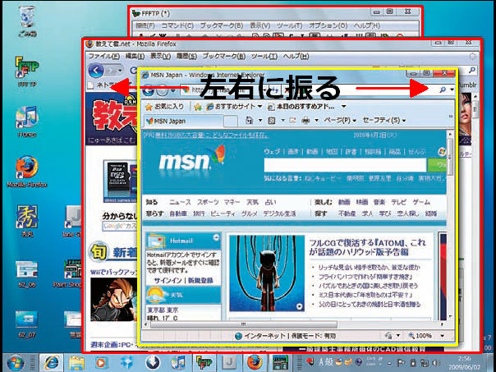Image resolution: width=496 pixels, height=372 pixels.
Task: Click 新規登録 link under Hotmail
Action: coord(200,281)
